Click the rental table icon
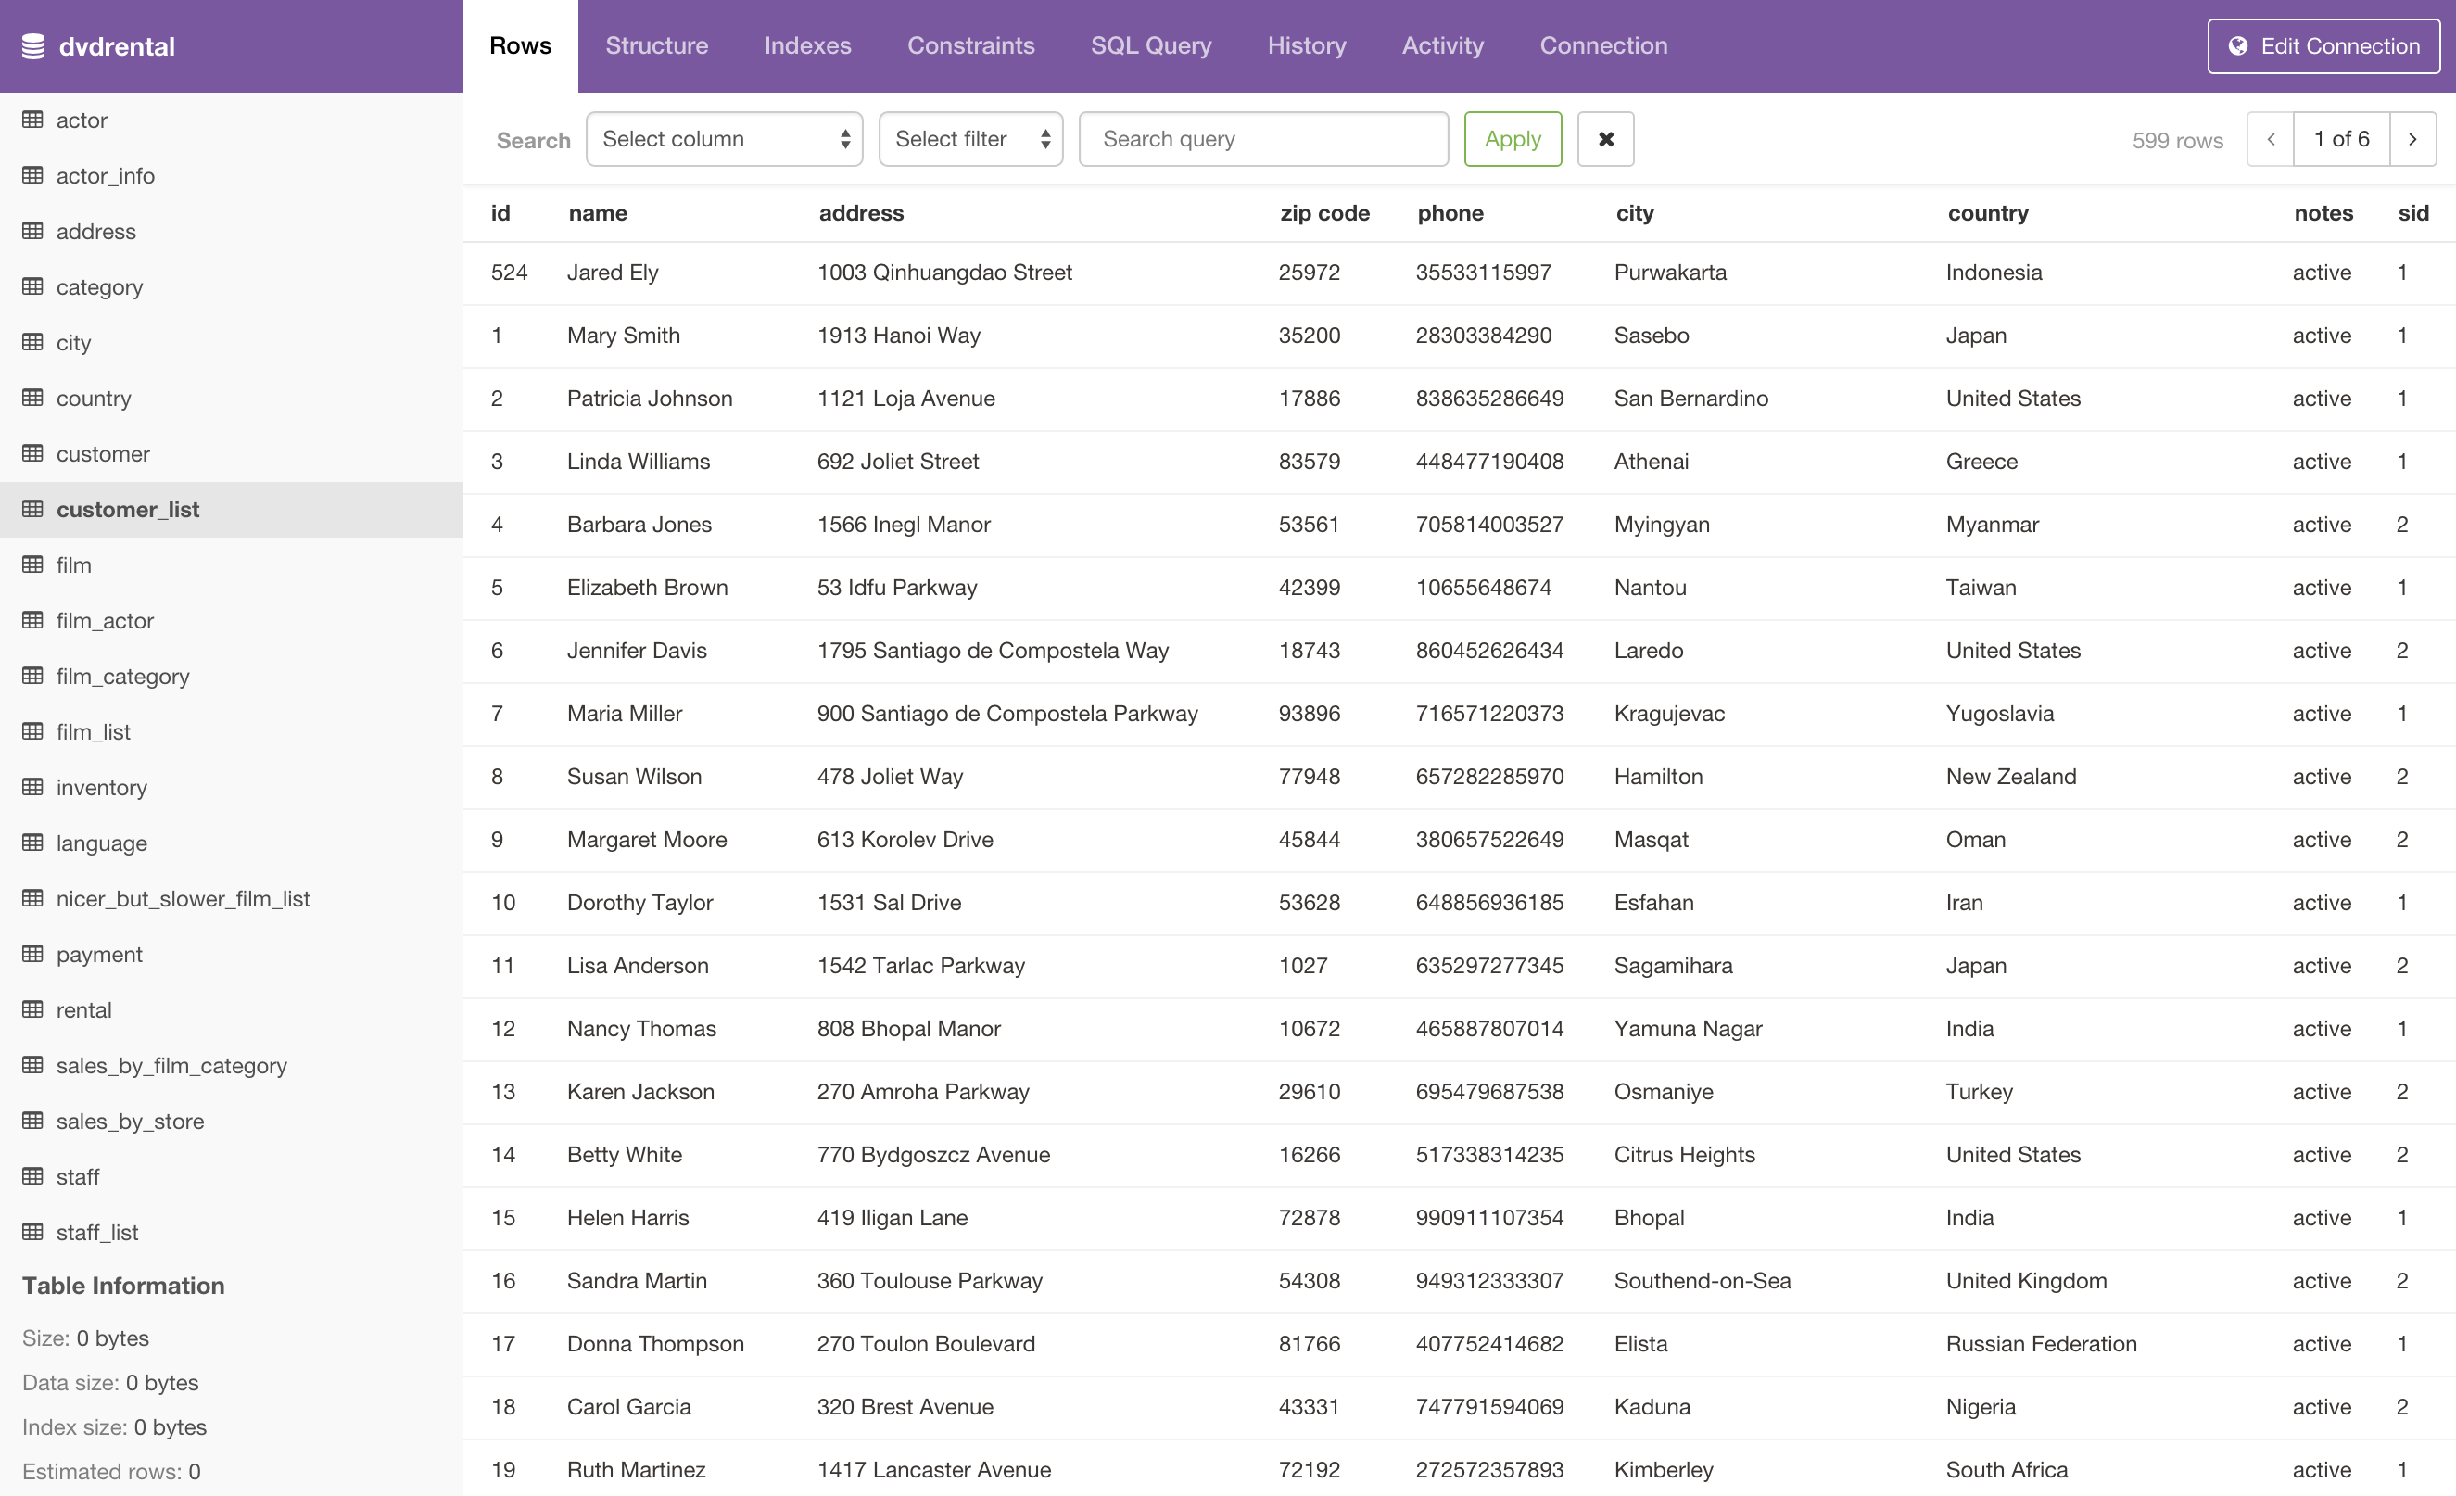Viewport: 2456px width, 1496px height. pos(32,1008)
